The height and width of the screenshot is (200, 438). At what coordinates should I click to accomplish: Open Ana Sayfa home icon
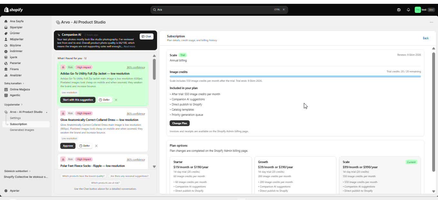pyautogui.click(x=6, y=21)
